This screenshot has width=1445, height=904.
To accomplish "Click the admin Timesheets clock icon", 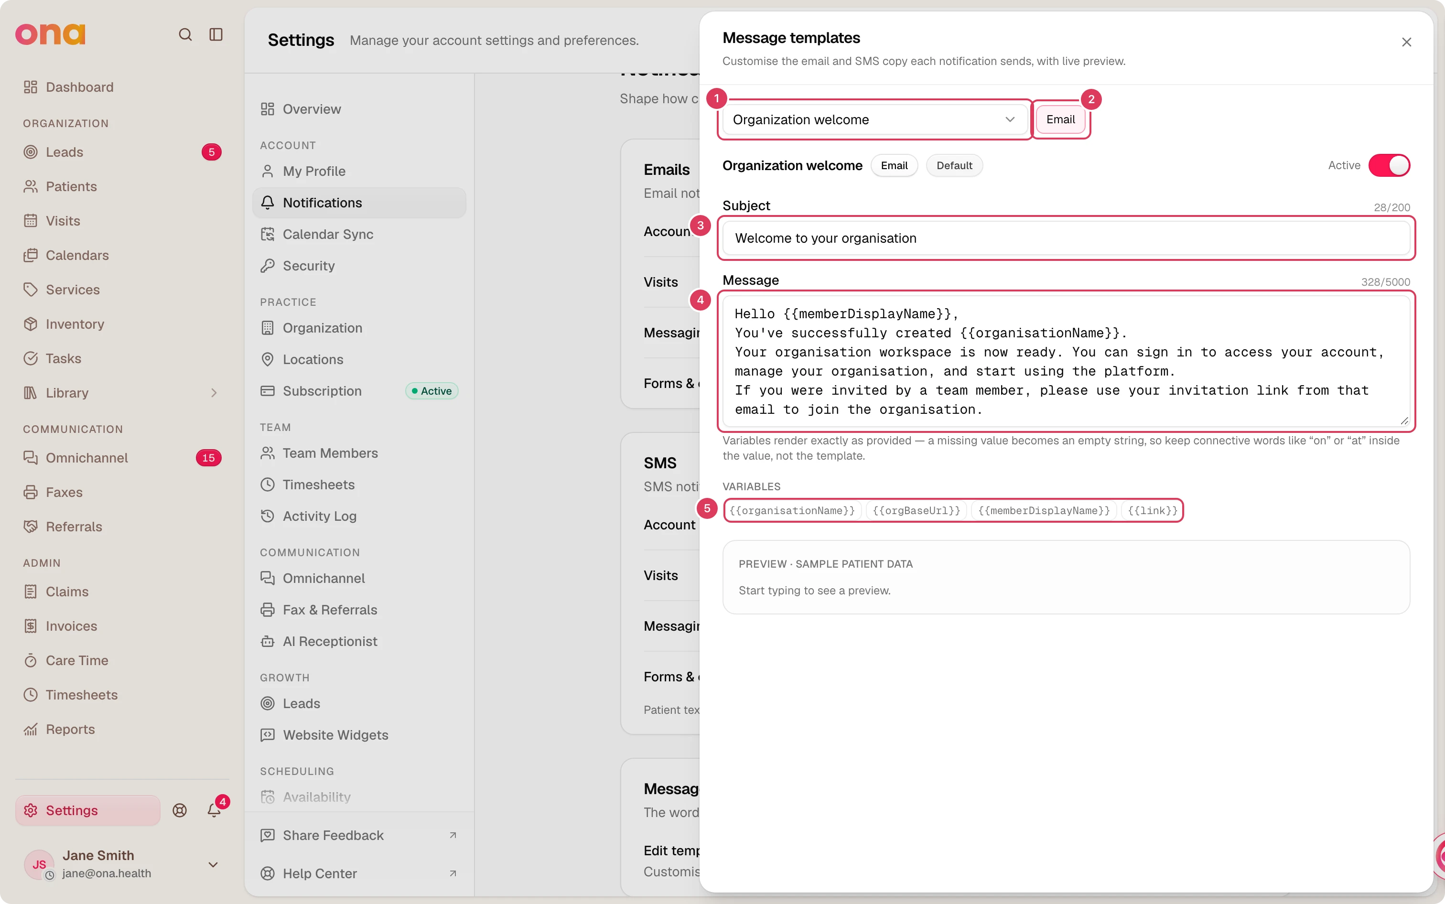I will pyautogui.click(x=31, y=695).
